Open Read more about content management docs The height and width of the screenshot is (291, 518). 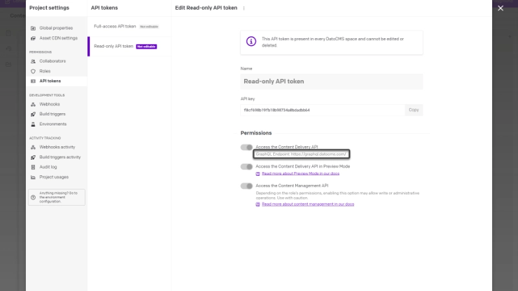pyautogui.click(x=308, y=204)
